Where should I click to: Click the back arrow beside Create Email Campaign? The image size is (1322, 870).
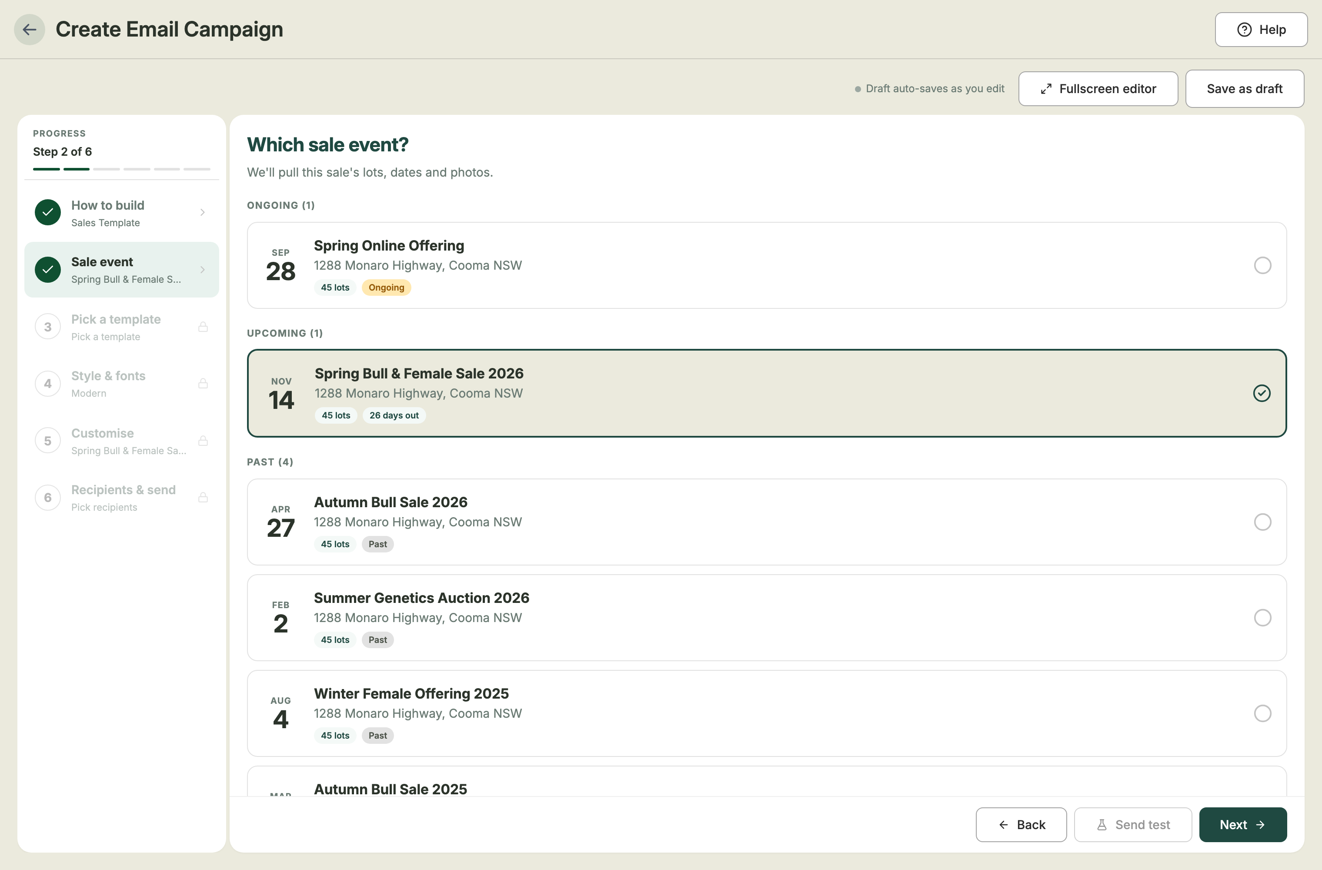click(30, 30)
